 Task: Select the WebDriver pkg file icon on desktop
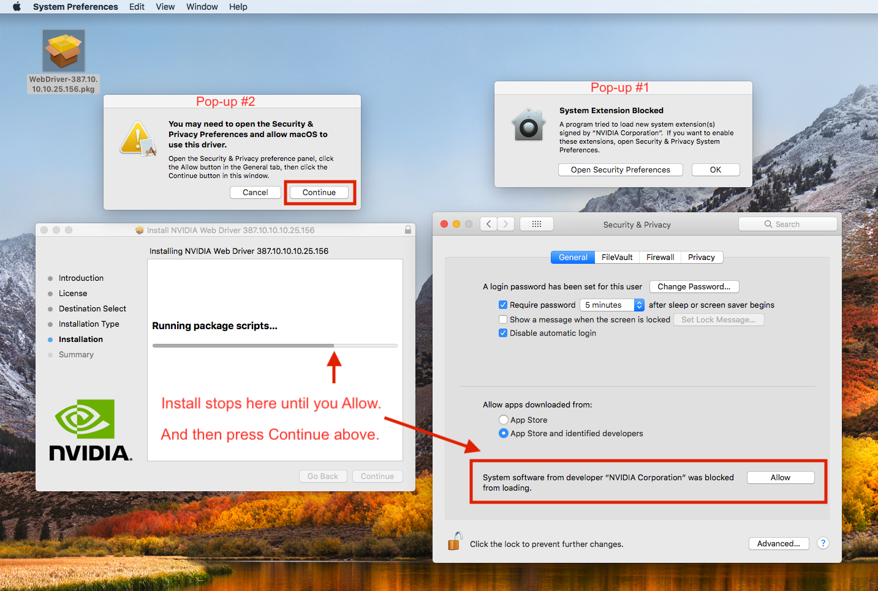[x=64, y=51]
